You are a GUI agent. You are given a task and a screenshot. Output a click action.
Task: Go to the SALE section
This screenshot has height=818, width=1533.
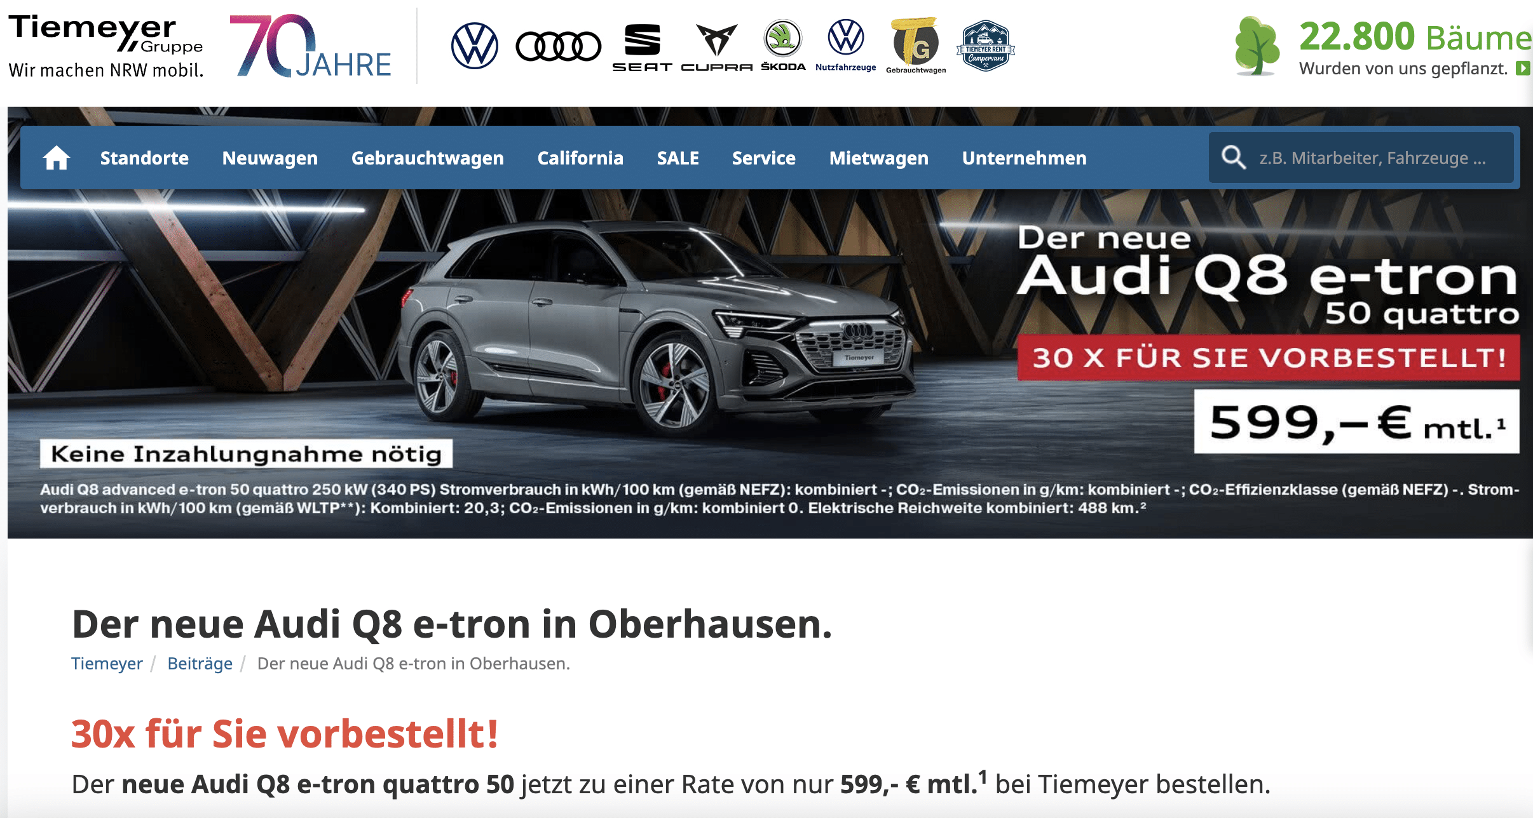[x=678, y=158]
